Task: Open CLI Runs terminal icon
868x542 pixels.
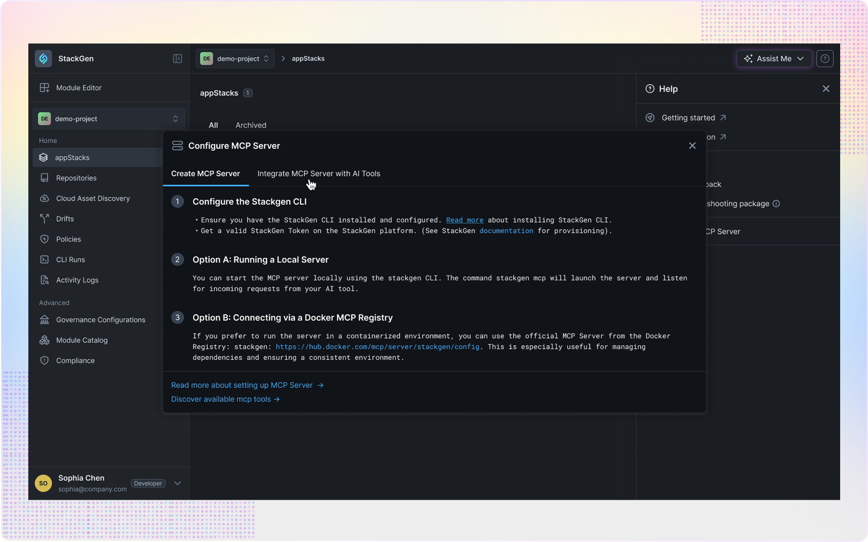Action: [x=45, y=260]
